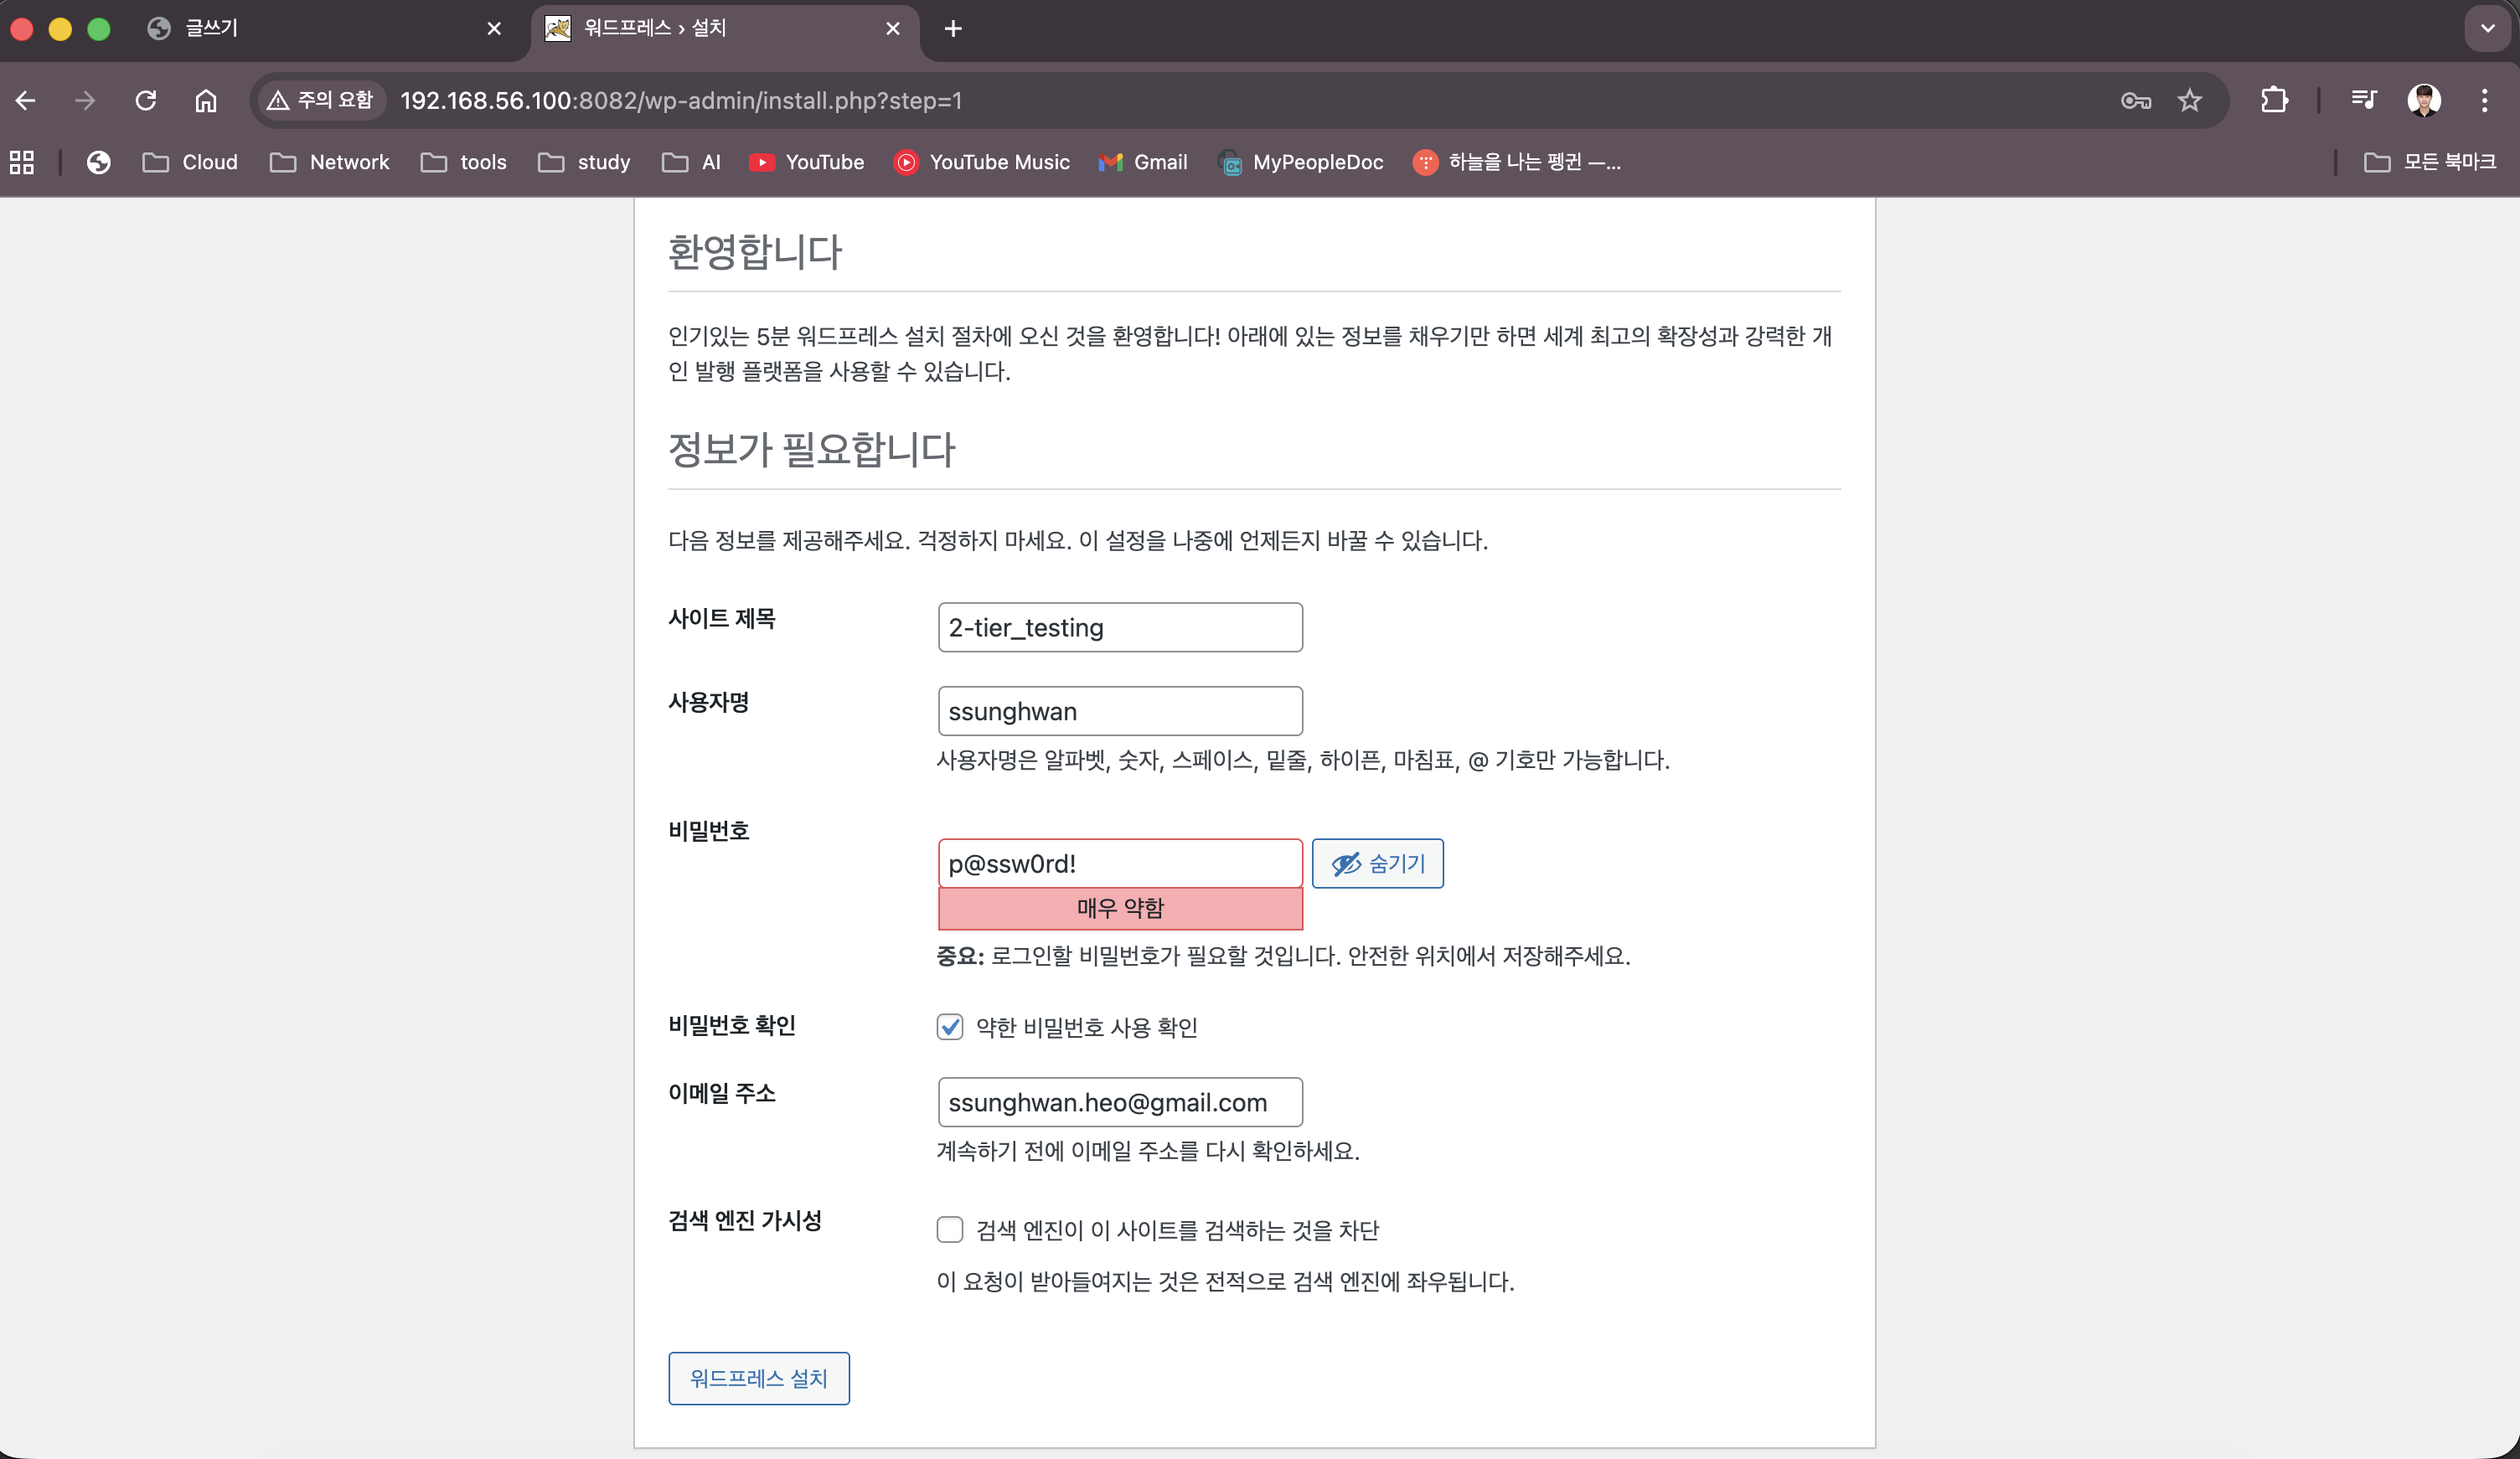Open the media control icon

coord(2364,100)
